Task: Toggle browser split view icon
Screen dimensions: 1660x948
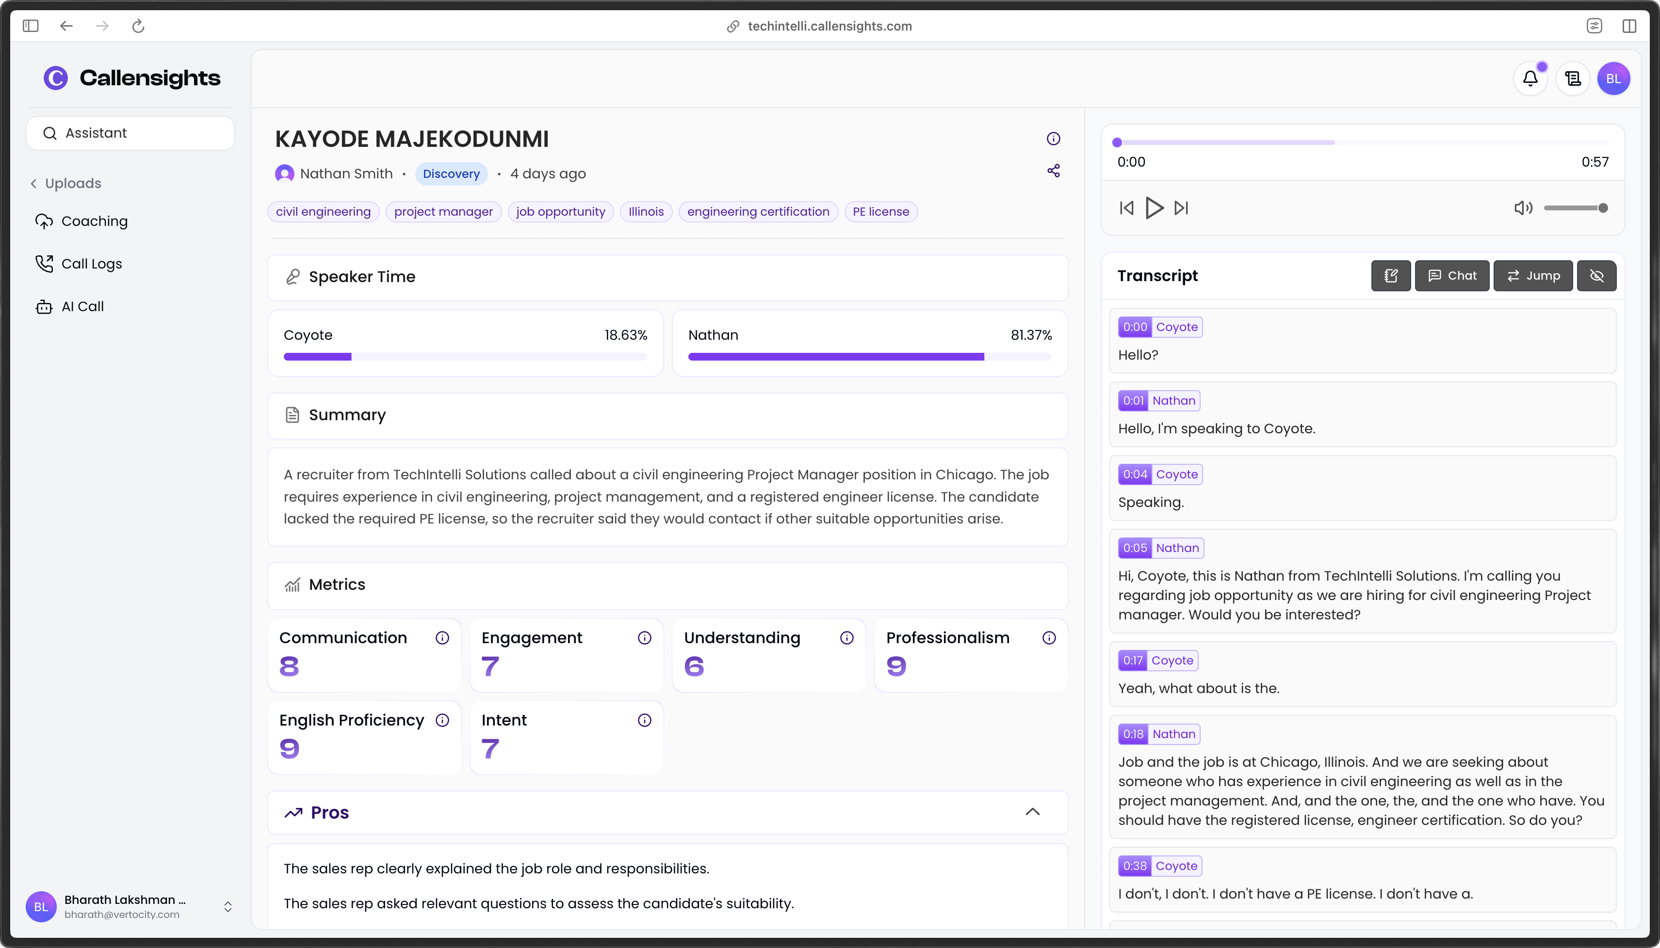Action: pyautogui.click(x=1629, y=26)
